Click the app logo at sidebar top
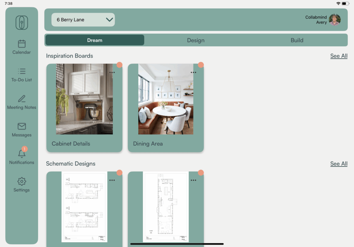The width and height of the screenshot is (354, 247). point(22,23)
